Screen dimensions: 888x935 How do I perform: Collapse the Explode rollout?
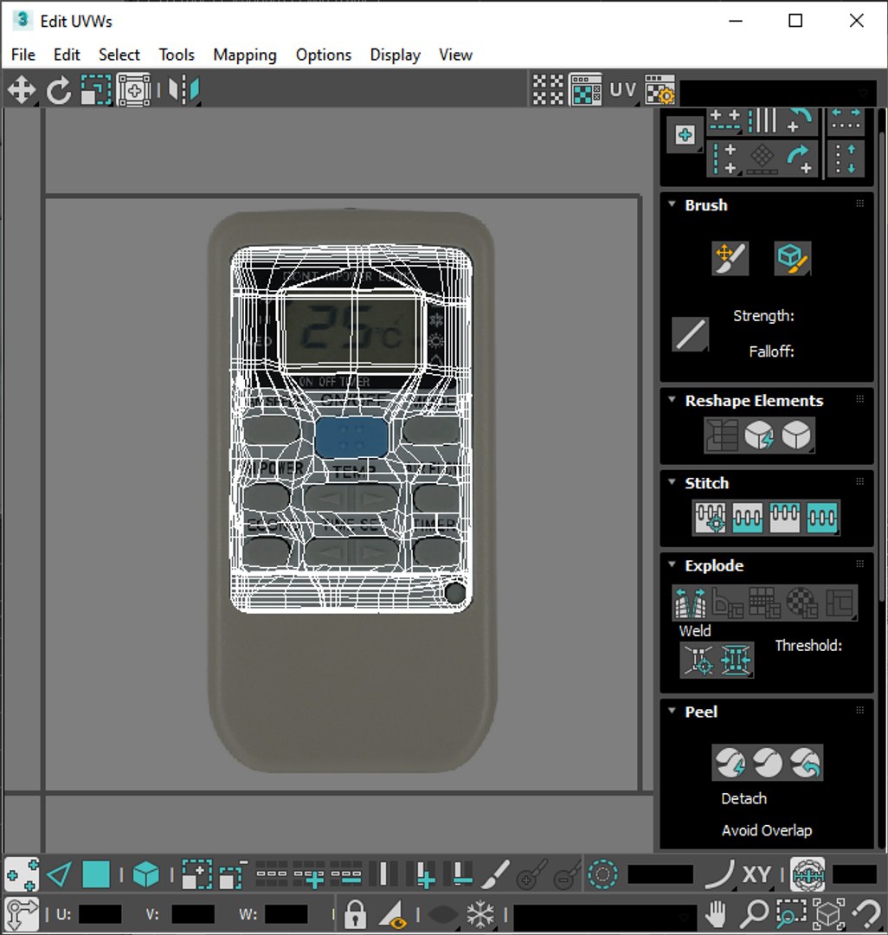672,564
